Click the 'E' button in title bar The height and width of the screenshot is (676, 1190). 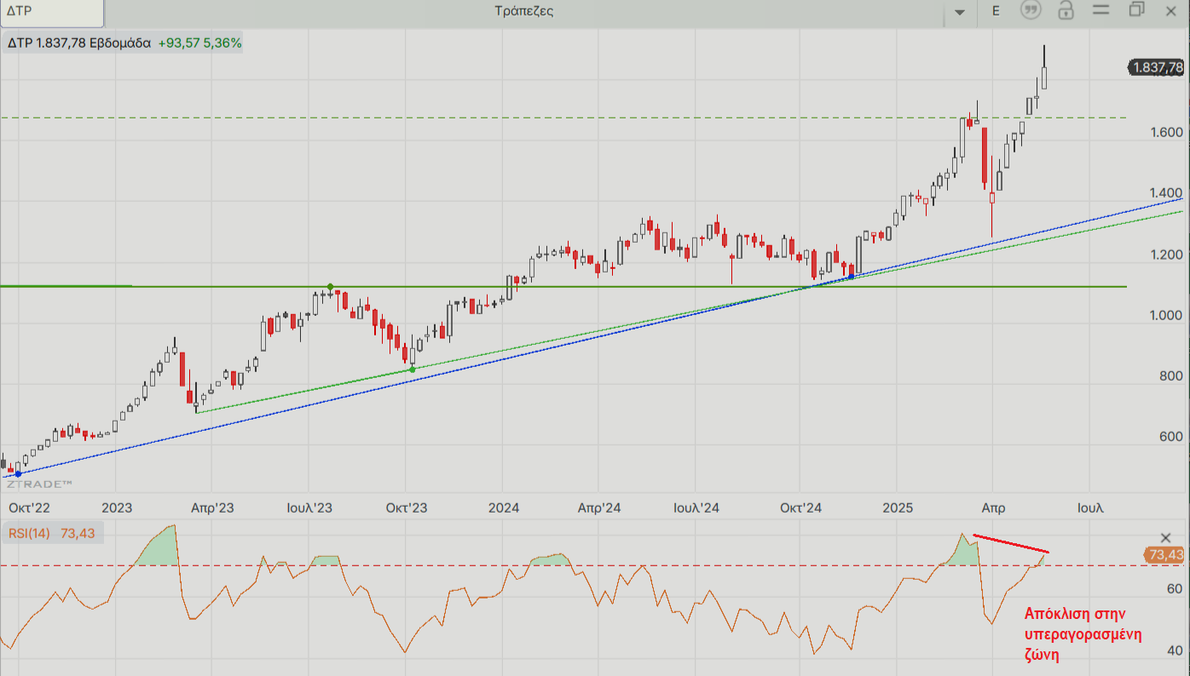tap(996, 10)
